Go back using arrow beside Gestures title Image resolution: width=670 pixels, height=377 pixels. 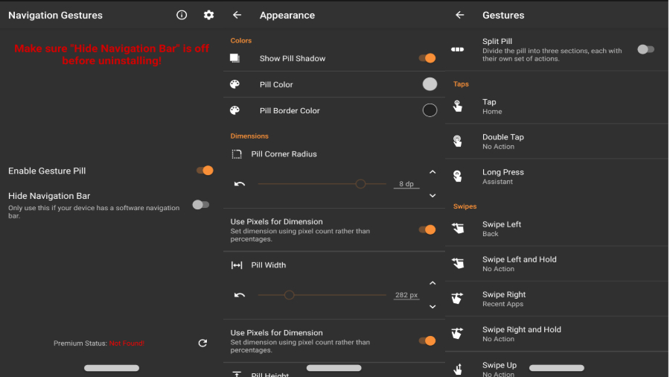coord(459,15)
